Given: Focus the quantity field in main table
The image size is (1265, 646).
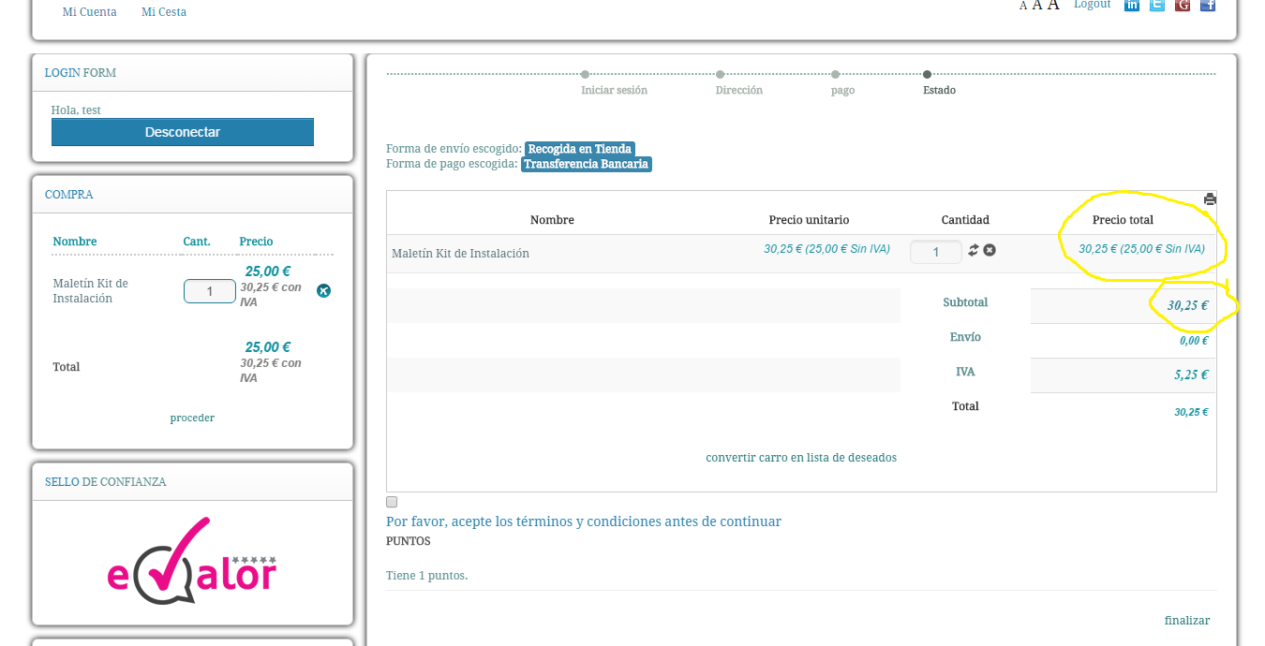Looking at the screenshot, I should click(x=936, y=252).
